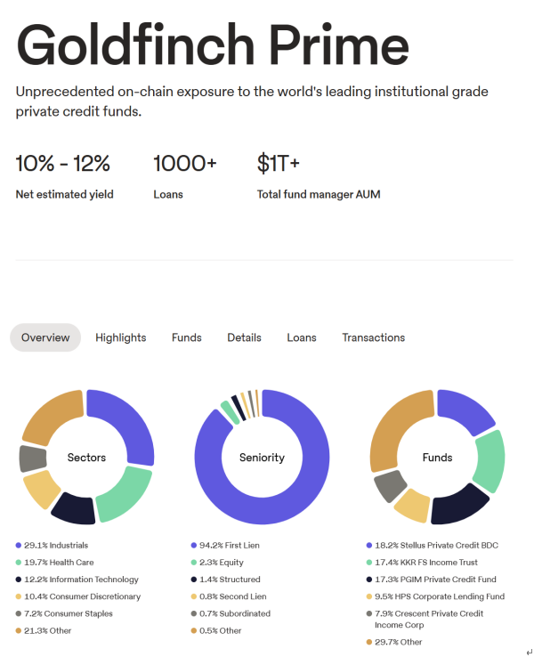Show the Transactions tab
Screen dimensions: 534x657
373,337
